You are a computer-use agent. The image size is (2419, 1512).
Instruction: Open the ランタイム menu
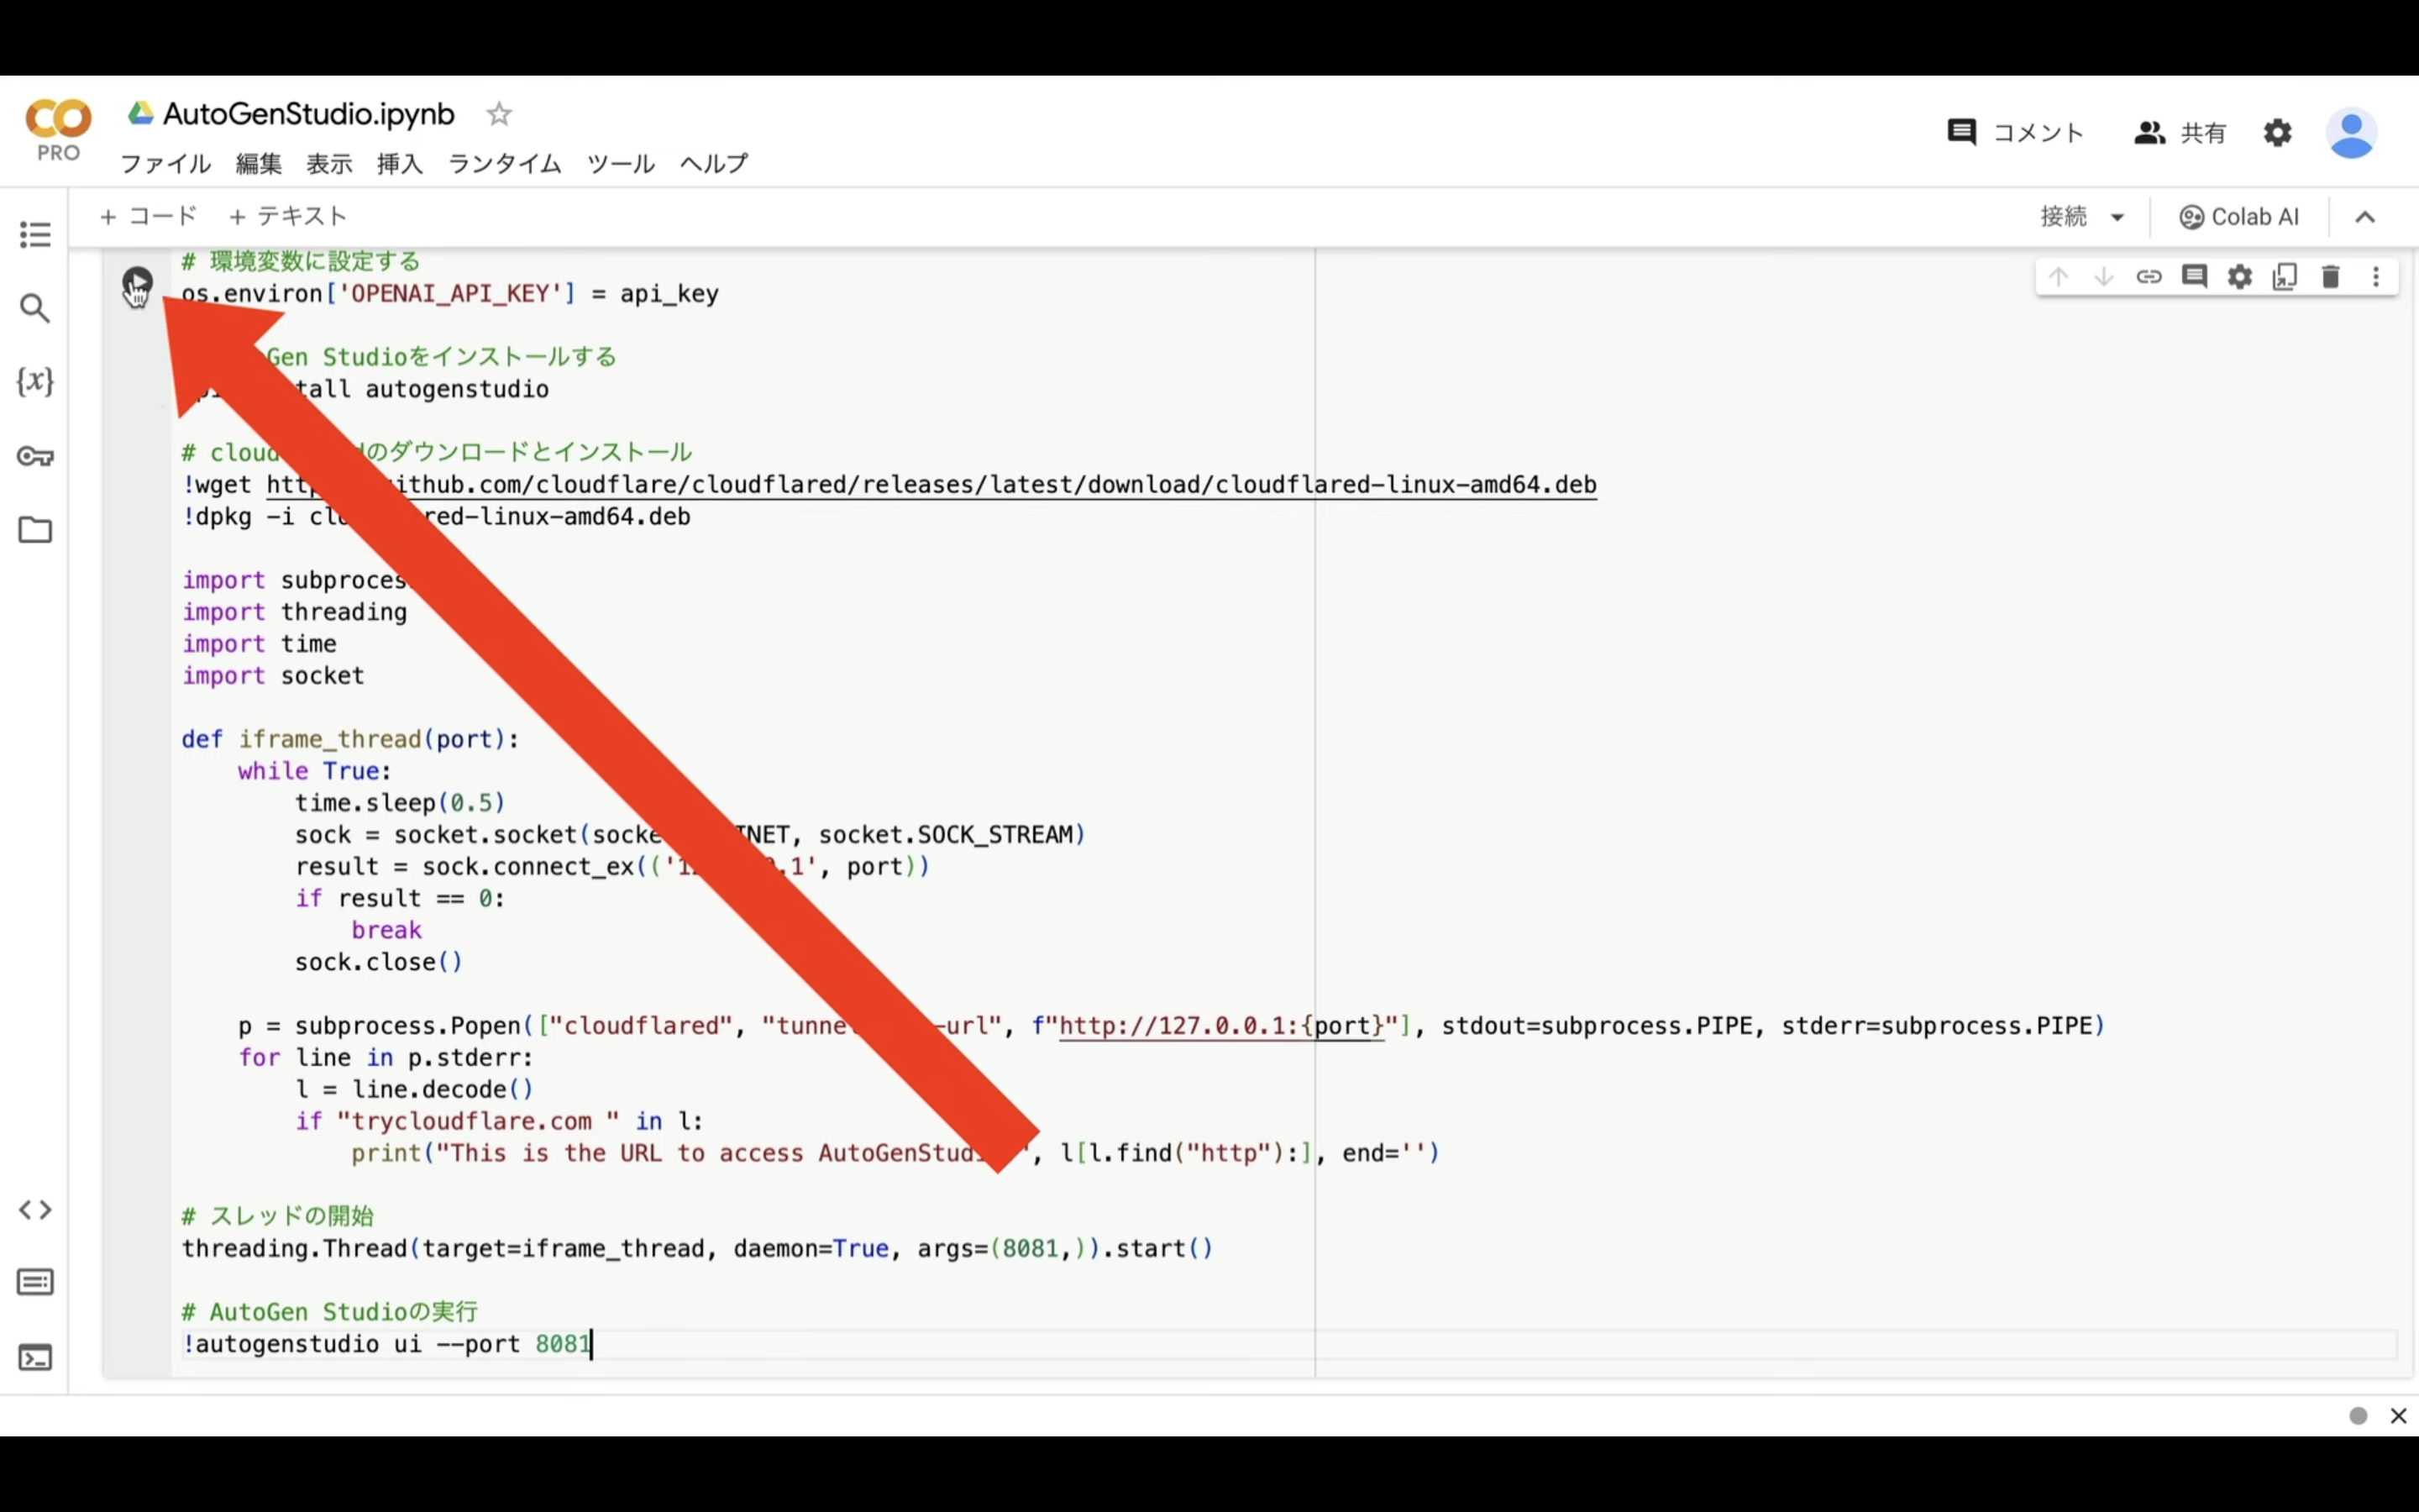pyautogui.click(x=505, y=163)
